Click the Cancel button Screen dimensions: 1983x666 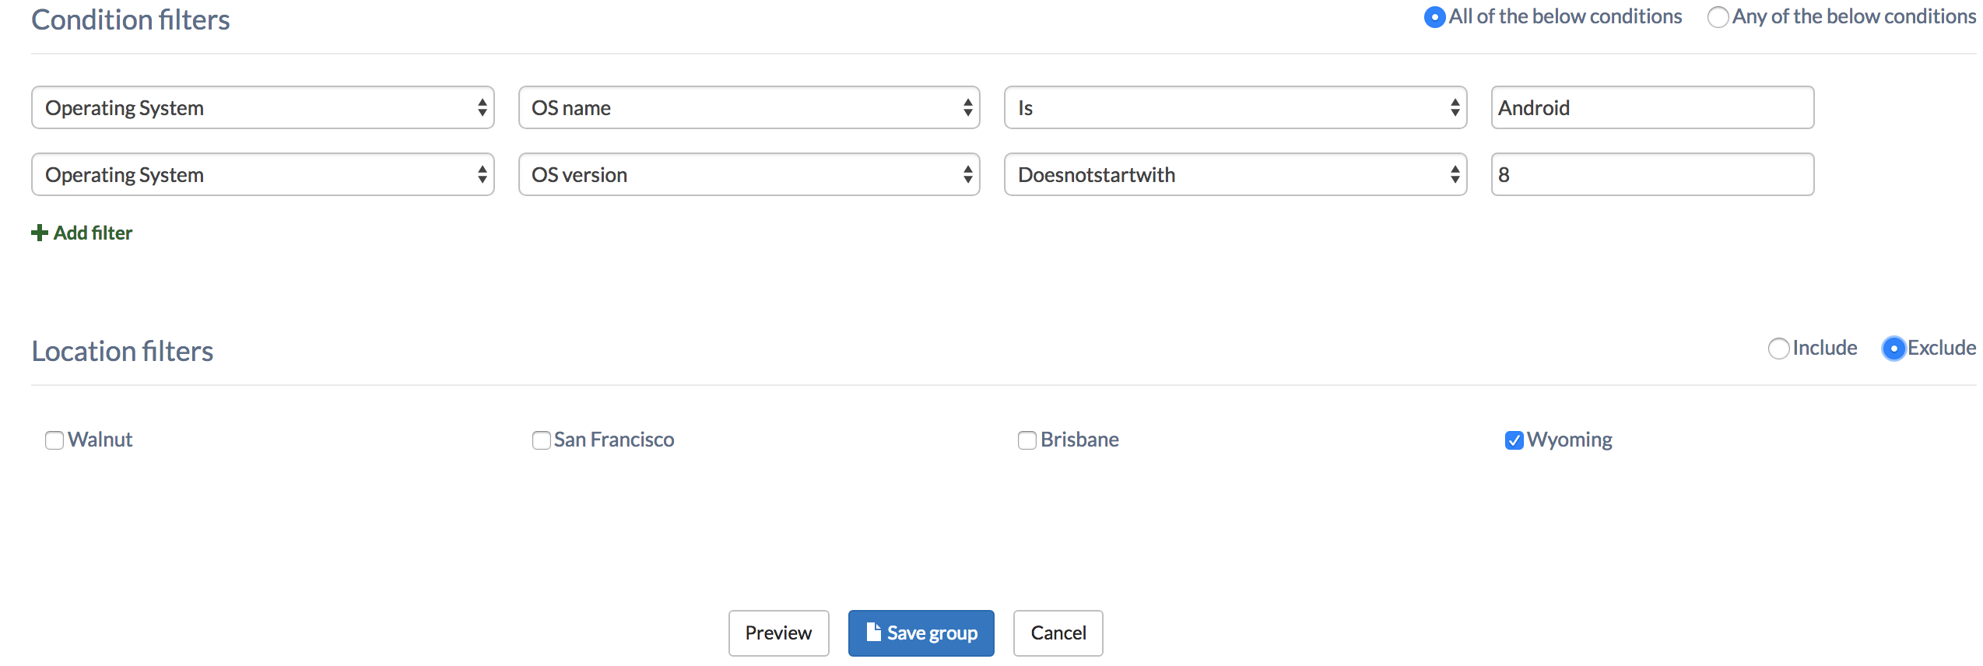tap(1058, 633)
